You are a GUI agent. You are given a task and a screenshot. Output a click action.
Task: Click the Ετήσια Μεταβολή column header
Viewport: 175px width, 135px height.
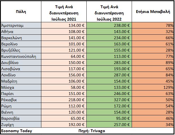click(153, 12)
